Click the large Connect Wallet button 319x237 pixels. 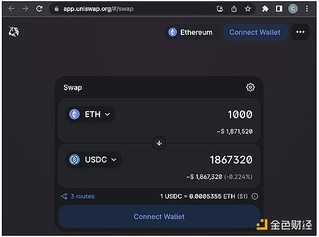159,217
